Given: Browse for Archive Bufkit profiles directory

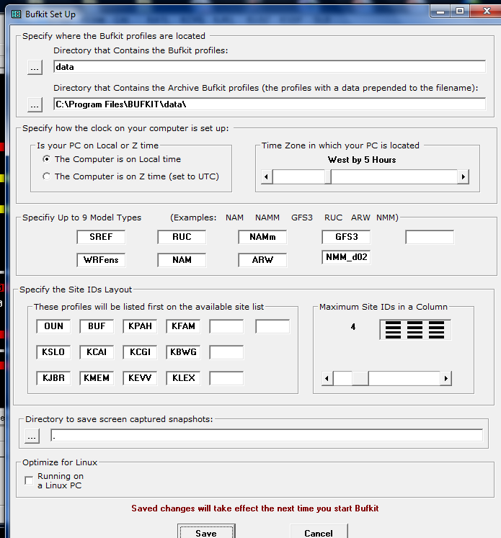Looking at the screenshot, I should pyautogui.click(x=35, y=104).
